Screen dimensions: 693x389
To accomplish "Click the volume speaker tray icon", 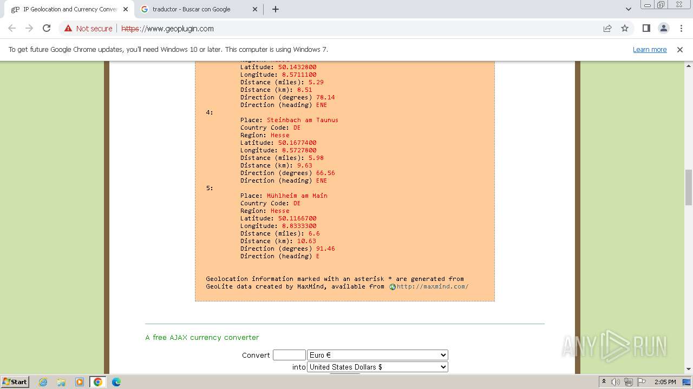I will 616,382.
